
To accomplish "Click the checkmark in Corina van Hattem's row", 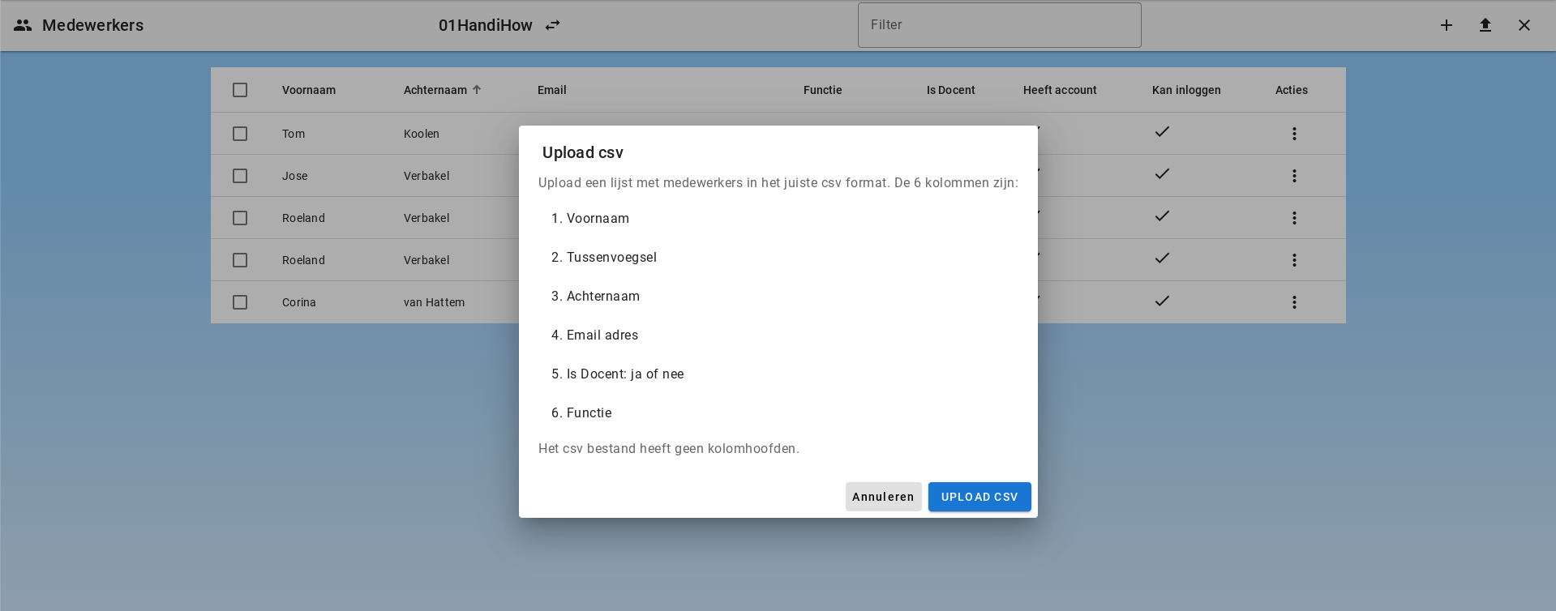I will point(1162,301).
